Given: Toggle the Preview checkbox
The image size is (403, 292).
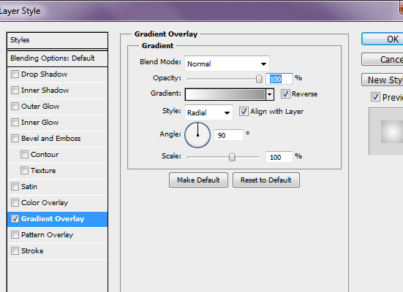Looking at the screenshot, I should point(375,97).
